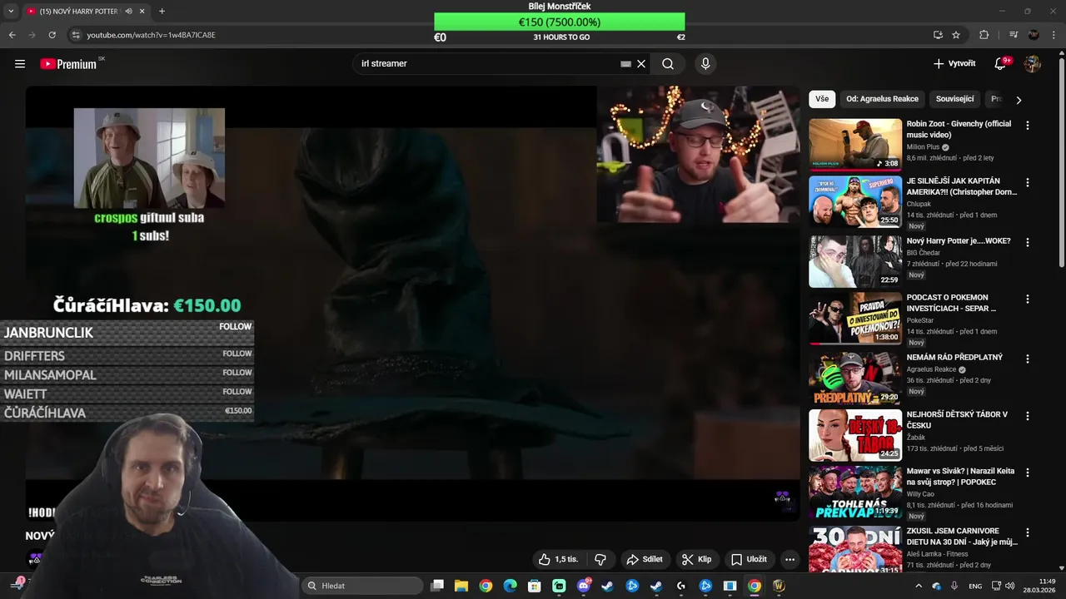1066x599 pixels.
Task: Open options for Podcast o Pokemon video
Action: pos(1027,299)
